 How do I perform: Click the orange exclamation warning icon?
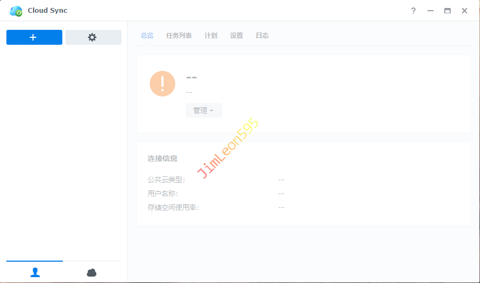click(x=162, y=84)
